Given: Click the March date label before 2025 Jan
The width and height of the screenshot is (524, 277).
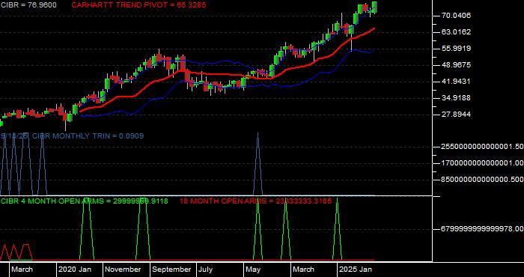Looking at the screenshot, I should pyautogui.click(x=303, y=270).
